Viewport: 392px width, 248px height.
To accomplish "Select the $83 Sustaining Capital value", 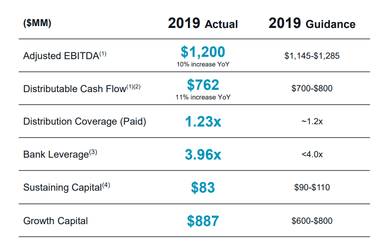I will coord(203,187).
